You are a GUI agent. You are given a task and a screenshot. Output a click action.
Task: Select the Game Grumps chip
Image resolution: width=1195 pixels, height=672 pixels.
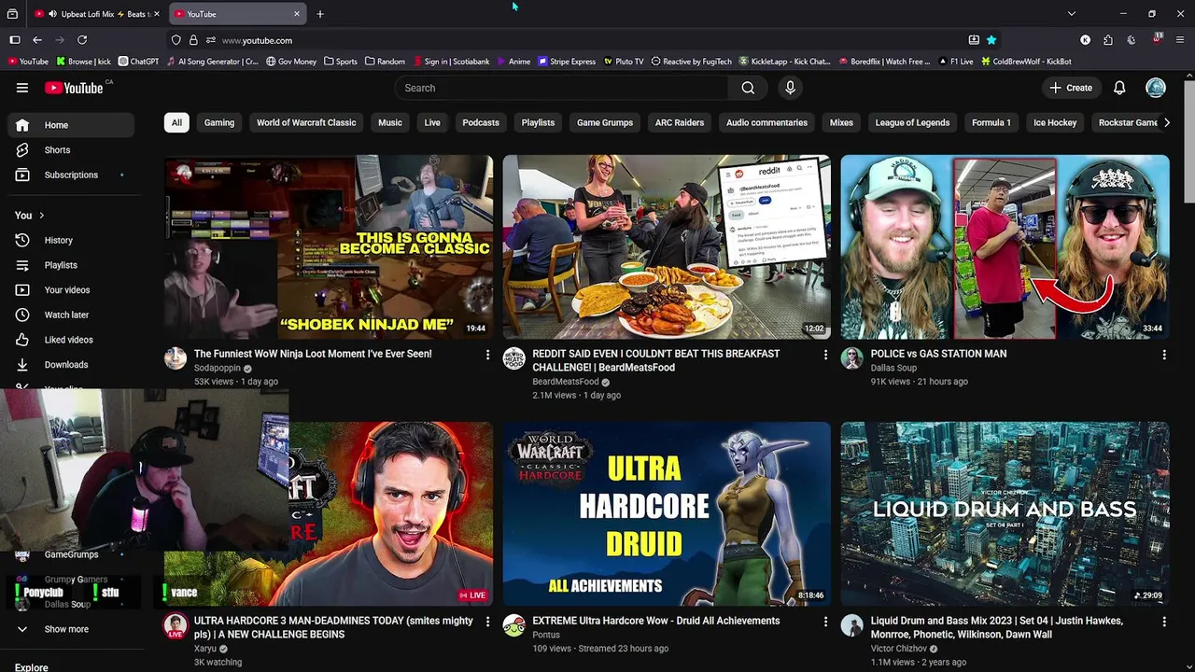click(x=605, y=122)
